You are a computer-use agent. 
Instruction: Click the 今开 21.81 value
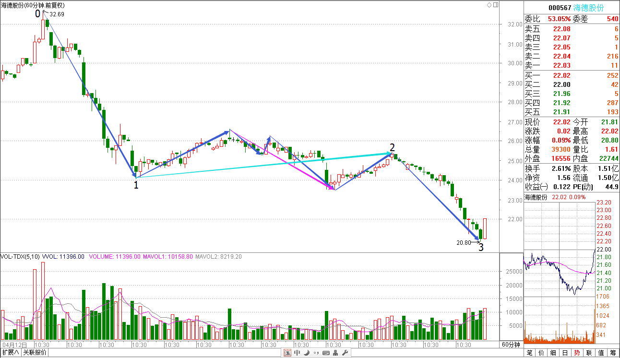click(610, 122)
